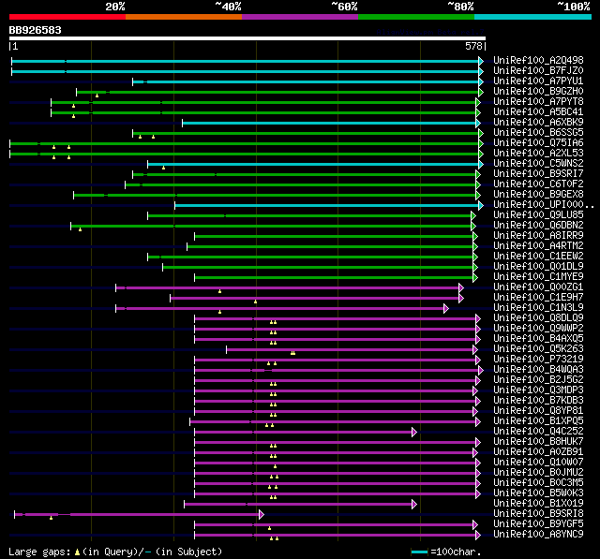Click UniRef100_Q4C252 label

click(538, 432)
